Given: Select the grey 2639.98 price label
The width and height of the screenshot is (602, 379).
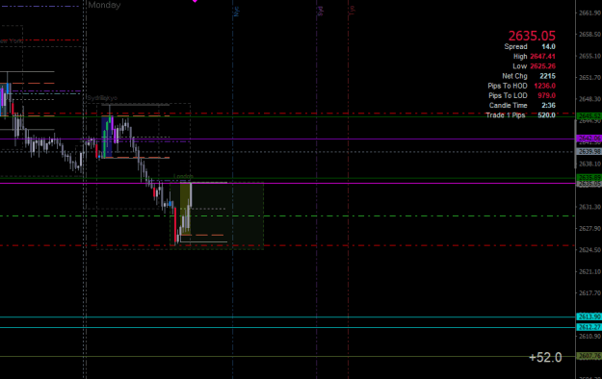Looking at the screenshot, I should [589, 152].
